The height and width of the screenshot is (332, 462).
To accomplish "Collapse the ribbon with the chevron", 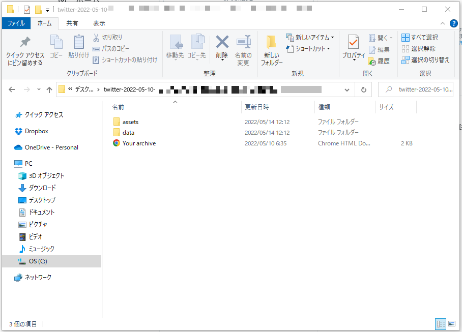I will [x=442, y=23].
